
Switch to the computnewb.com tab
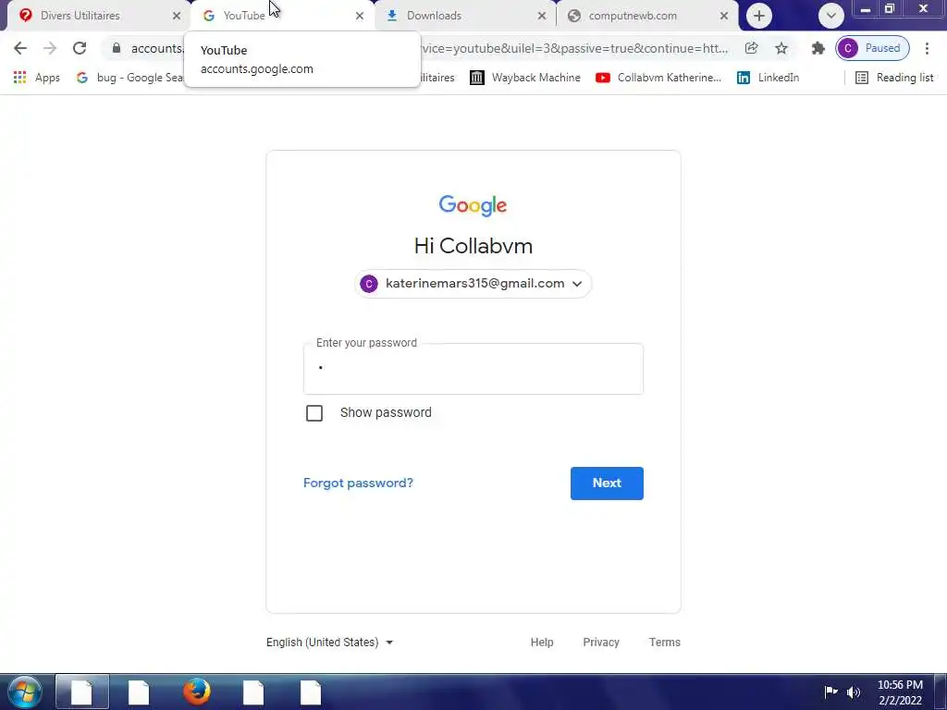coord(648,16)
